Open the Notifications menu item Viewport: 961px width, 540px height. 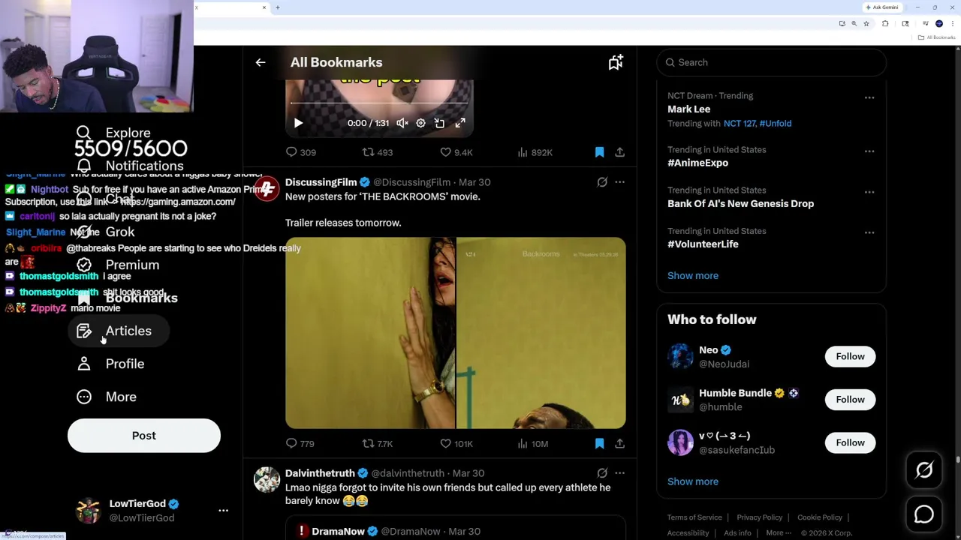tap(130, 166)
